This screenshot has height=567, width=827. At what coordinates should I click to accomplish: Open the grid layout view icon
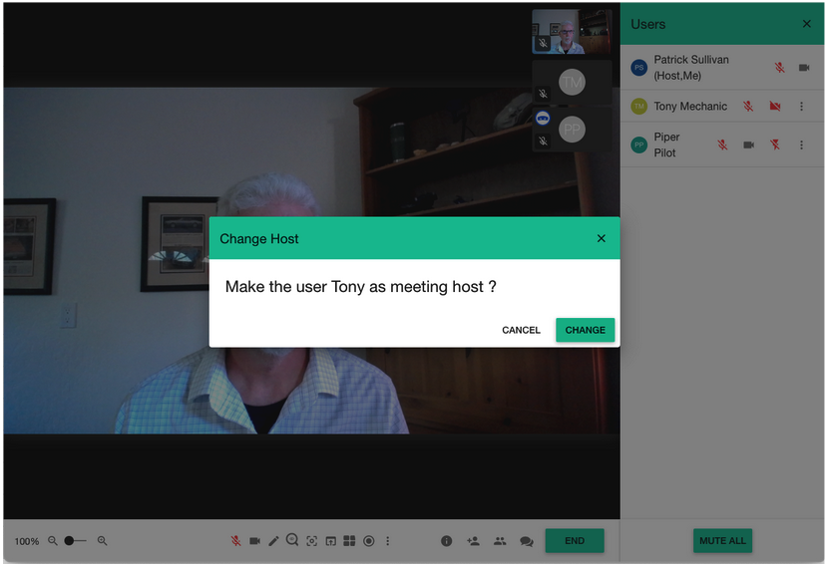[x=349, y=541]
